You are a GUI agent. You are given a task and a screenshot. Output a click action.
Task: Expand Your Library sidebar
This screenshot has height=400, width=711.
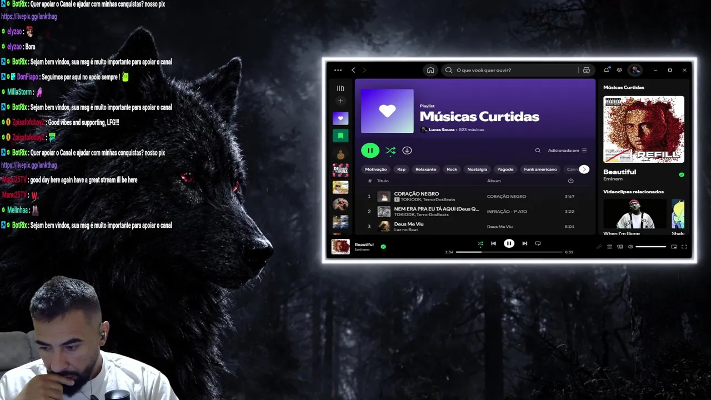point(341,88)
